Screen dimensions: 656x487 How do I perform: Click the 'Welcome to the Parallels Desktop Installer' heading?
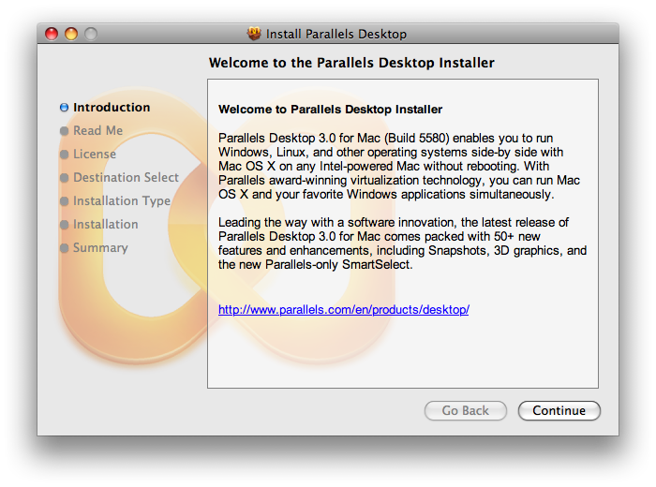351,63
